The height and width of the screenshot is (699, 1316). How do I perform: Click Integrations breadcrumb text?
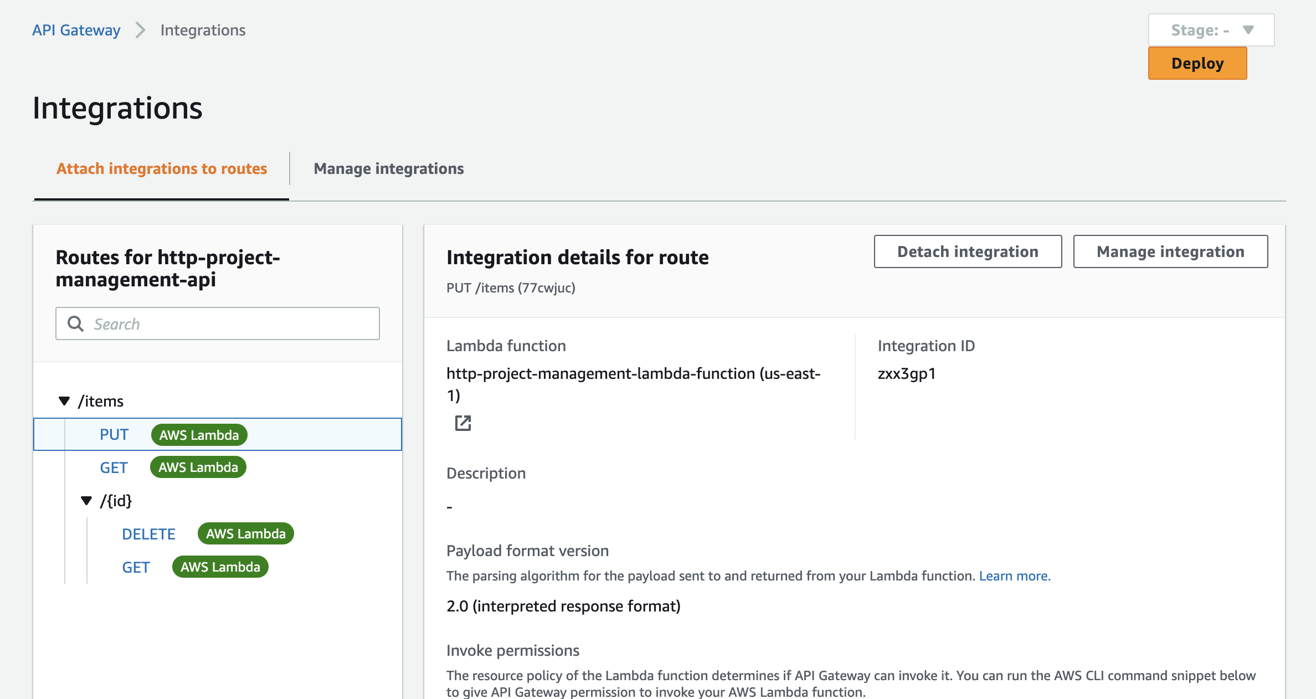tap(203, 30)
